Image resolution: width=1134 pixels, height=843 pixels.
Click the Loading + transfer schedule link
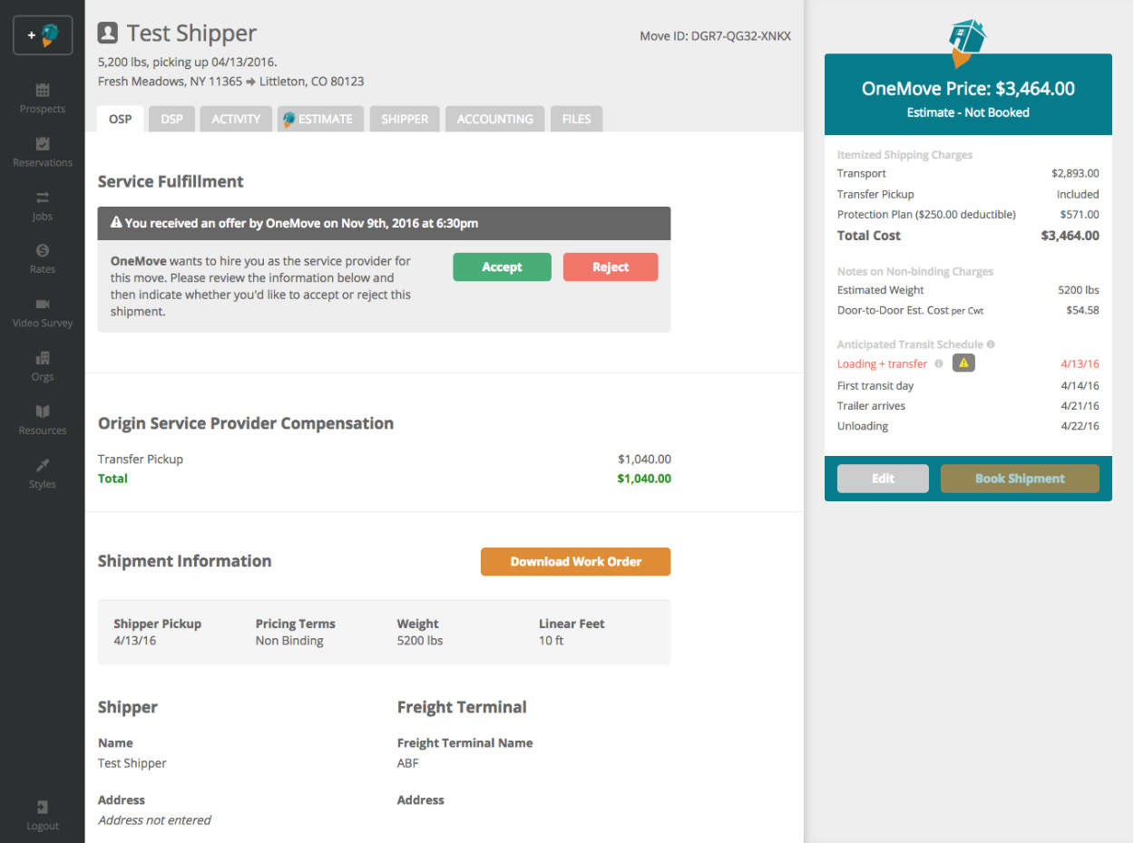point(882,363)
